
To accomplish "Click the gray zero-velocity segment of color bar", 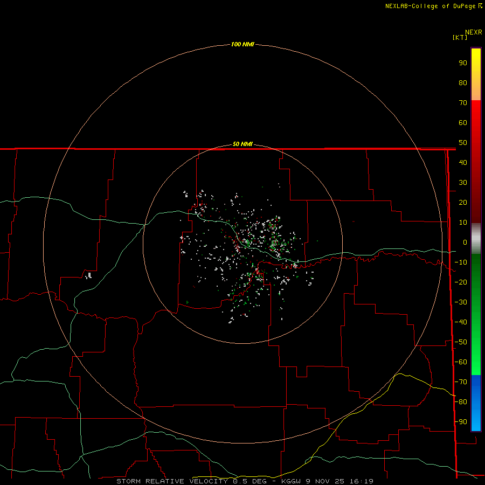I will (476, 239).
